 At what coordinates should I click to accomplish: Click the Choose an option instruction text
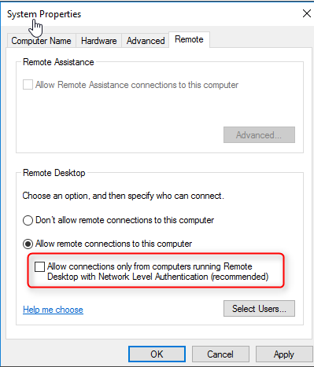[x=124, y=196]
